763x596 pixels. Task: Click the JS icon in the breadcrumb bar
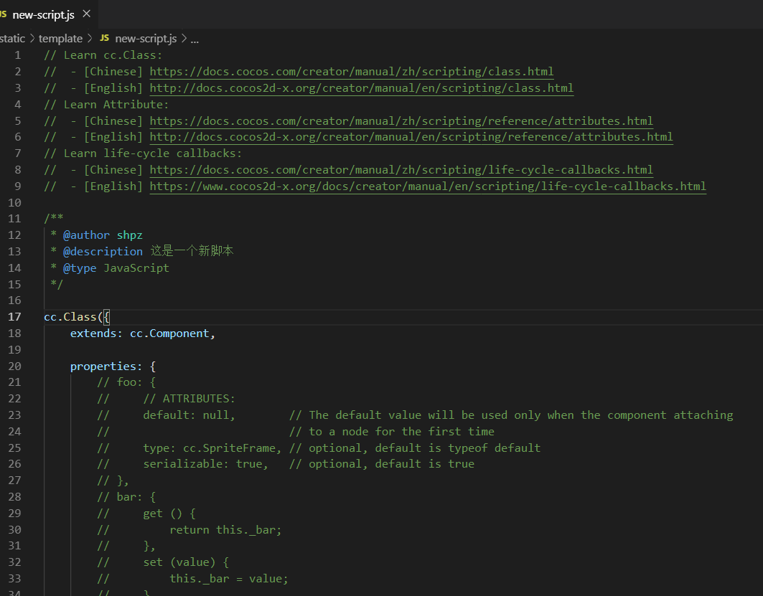click(x=105, y=38)
